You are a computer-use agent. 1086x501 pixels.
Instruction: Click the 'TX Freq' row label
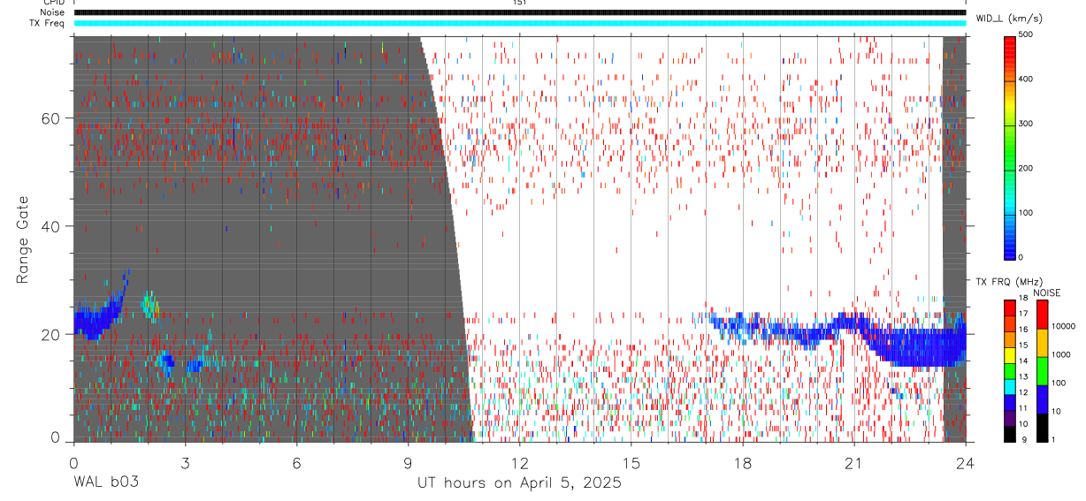click(x=48, y=23)
